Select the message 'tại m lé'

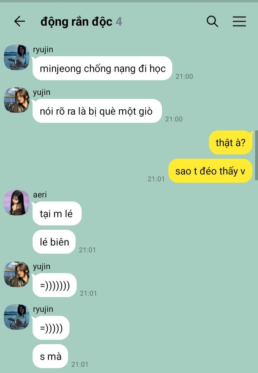click(x=57, y=213)
